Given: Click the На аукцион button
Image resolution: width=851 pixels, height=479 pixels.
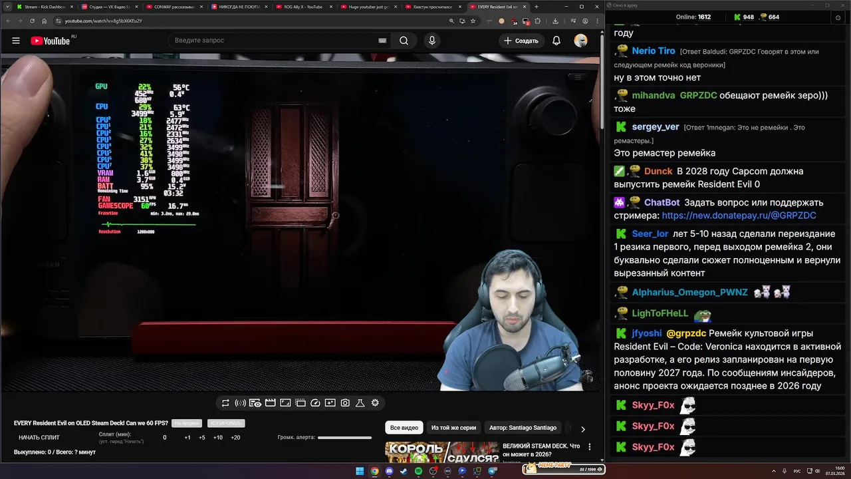Looking at the screenshot, I should 186,423.
